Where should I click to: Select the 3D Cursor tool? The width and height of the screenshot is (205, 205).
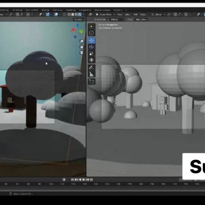point(91,33)
